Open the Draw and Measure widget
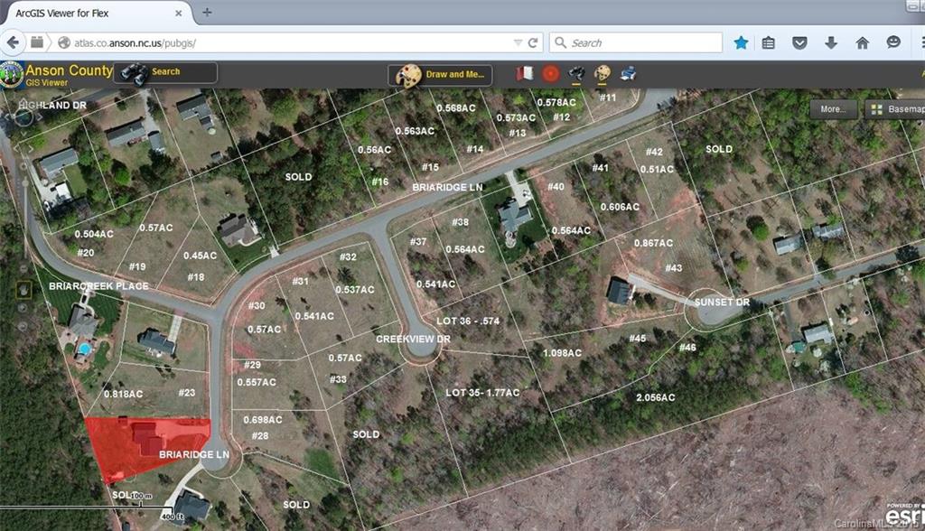This screenshot has height=531, width=925. (x=440, y=75)
